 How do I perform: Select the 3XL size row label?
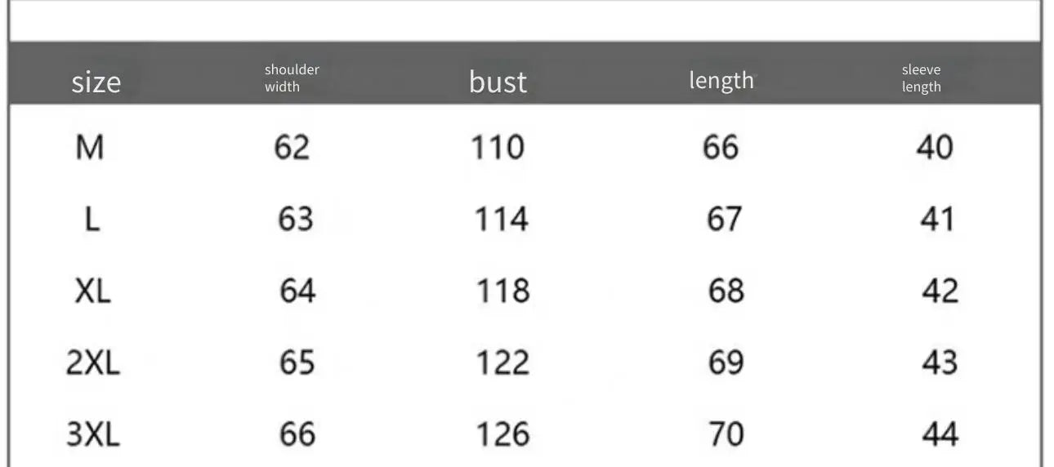pyautogui.click(x=92, y=434)
